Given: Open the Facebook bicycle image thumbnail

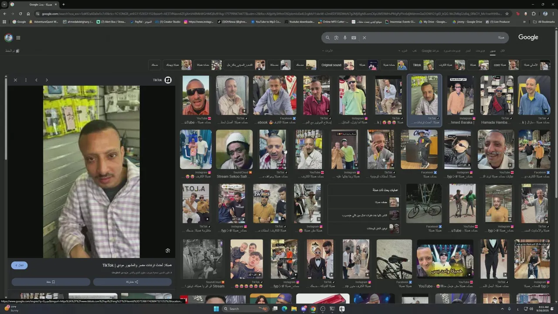Looking at the screenshot, I should click(x=424, y=203).
